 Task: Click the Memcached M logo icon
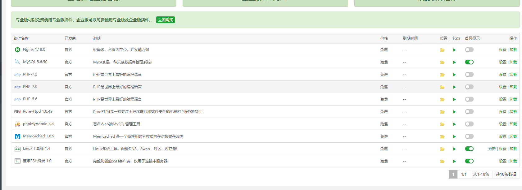coord(17,136)
